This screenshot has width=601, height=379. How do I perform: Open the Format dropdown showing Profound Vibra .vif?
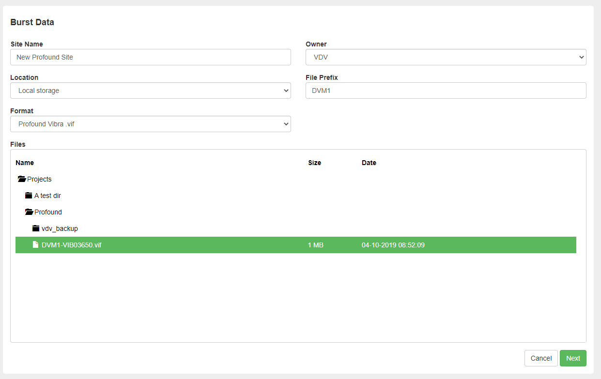click(x=151, y=124)
